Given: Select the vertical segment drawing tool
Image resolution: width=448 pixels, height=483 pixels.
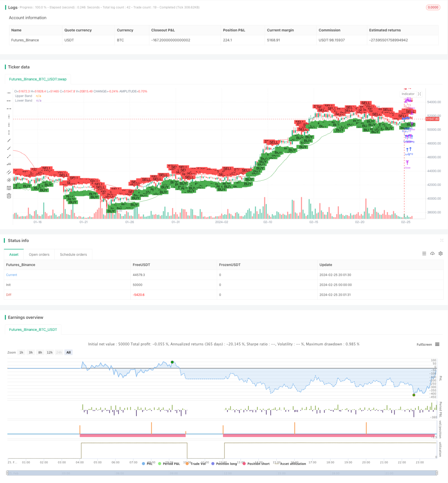Looking at the screenshot, I should point(9,133).
